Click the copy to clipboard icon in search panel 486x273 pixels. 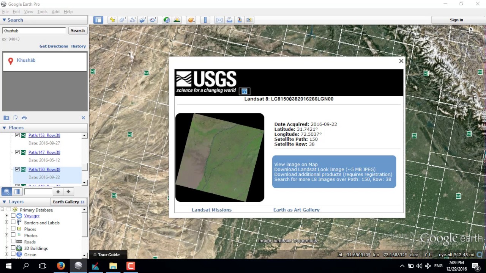(x=15, y=118)
